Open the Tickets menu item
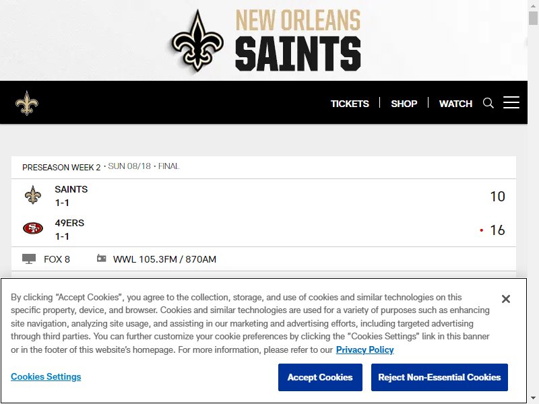 click(x=350, y=104)
